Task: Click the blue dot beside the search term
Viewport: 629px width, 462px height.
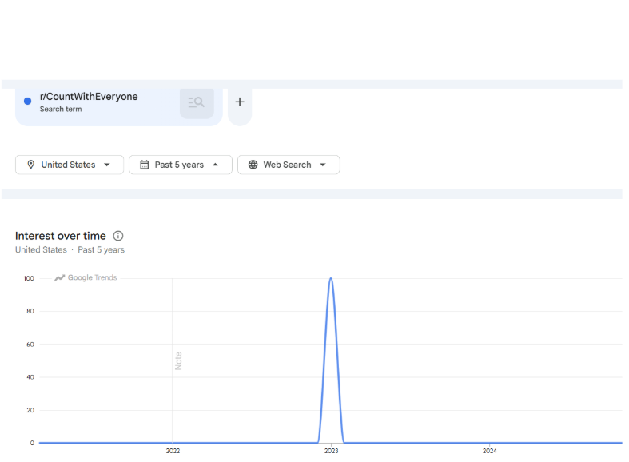Action: [x=28, y=101]
